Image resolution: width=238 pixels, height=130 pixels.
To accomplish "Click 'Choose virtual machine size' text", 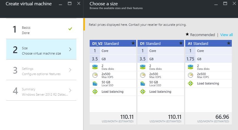I will pos(41,53).
